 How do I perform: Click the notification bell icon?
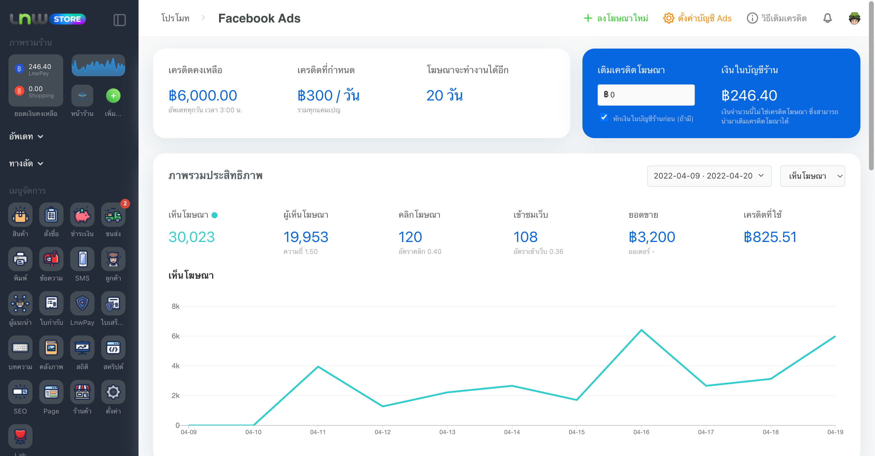click(x=827, y=18)
